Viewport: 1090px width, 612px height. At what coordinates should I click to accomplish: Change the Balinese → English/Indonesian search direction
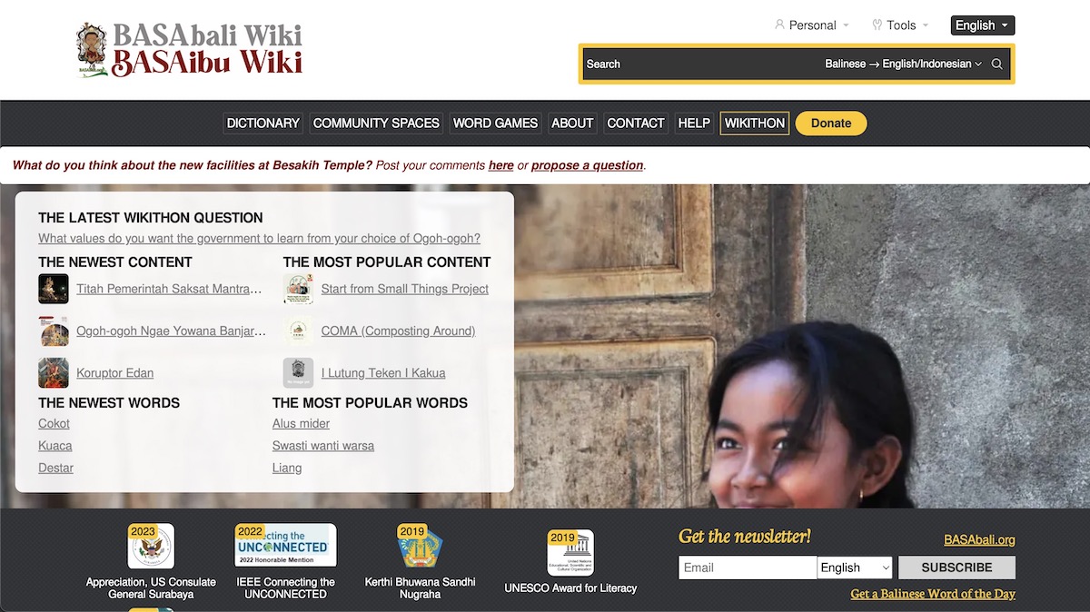(x=904, y=64)
